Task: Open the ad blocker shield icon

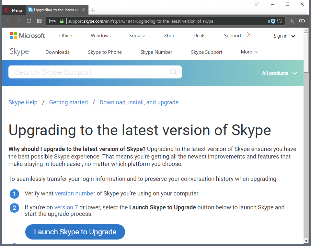Action: point(273,21)
